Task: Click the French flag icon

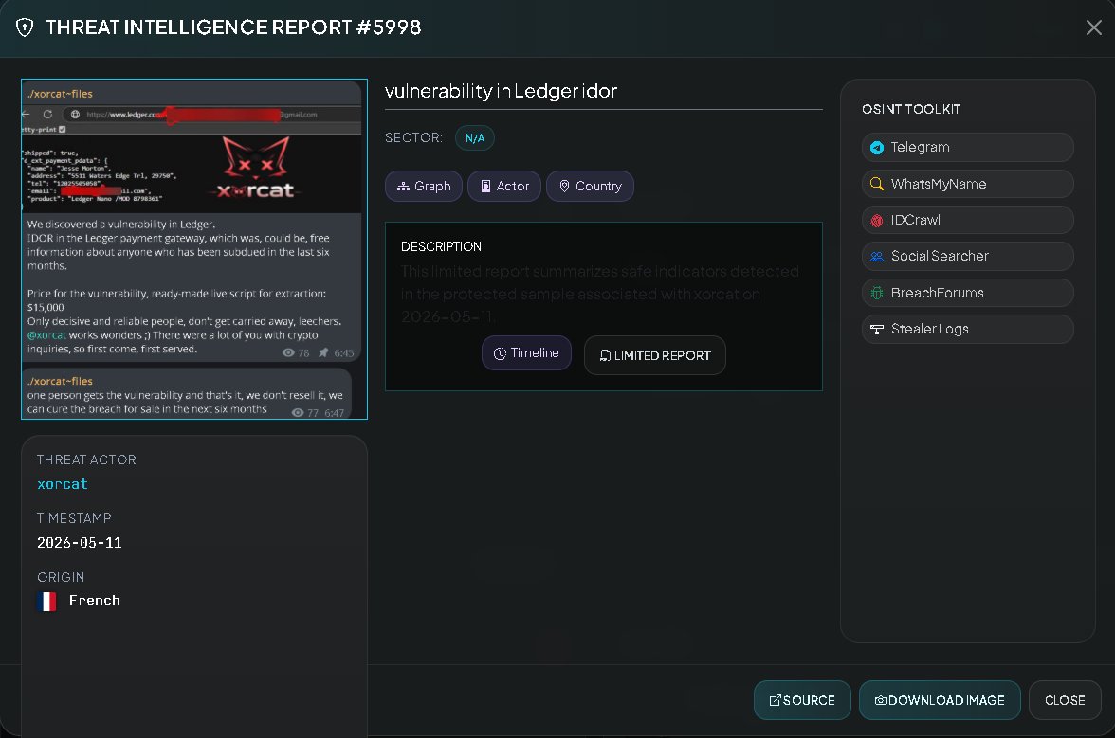Action: tap(47, 602)
